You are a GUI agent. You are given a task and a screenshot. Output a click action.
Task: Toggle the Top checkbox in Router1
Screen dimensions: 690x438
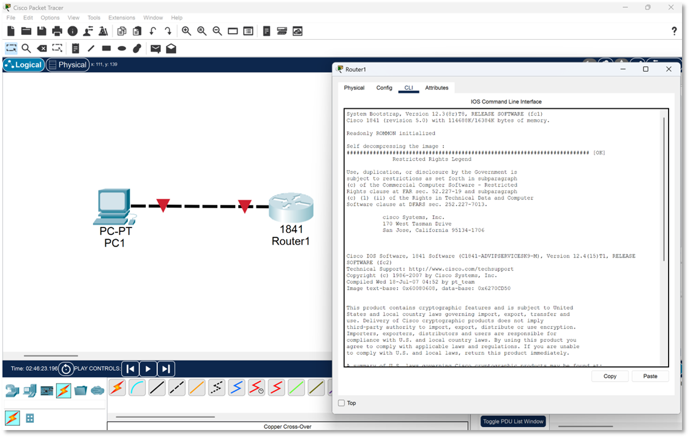342,403
